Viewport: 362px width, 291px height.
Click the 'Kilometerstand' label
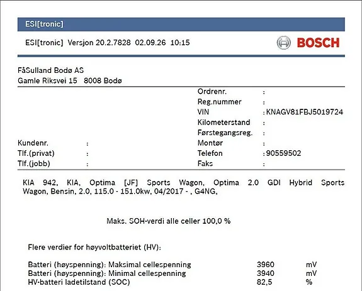(x=223, y=123)
